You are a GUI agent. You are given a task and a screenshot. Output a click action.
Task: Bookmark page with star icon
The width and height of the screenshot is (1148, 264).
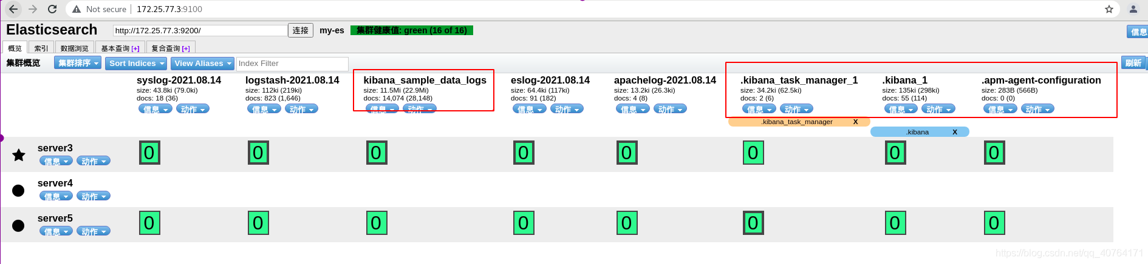[x=1109, y=9]
